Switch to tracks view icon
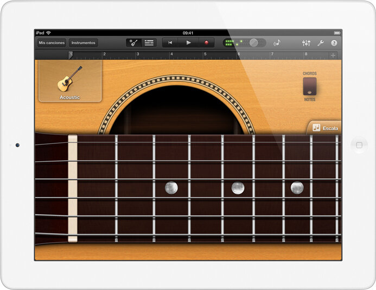376x290 pixels. [x=149, y=43]
